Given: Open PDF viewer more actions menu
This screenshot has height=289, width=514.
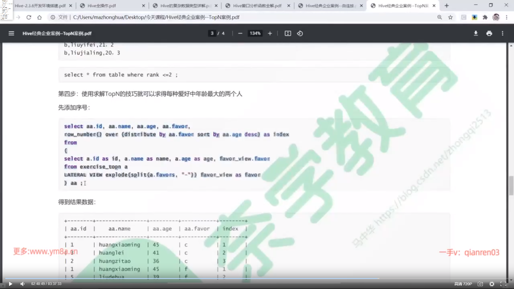Looking at the screenshot, I should click(502, 33).
